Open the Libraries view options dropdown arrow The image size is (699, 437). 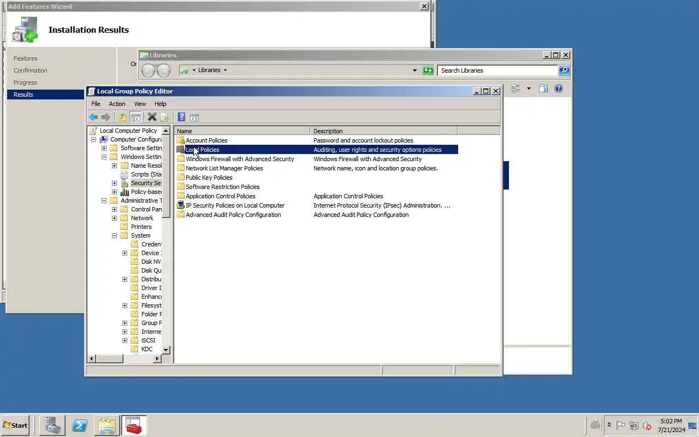tap(529, 88)
